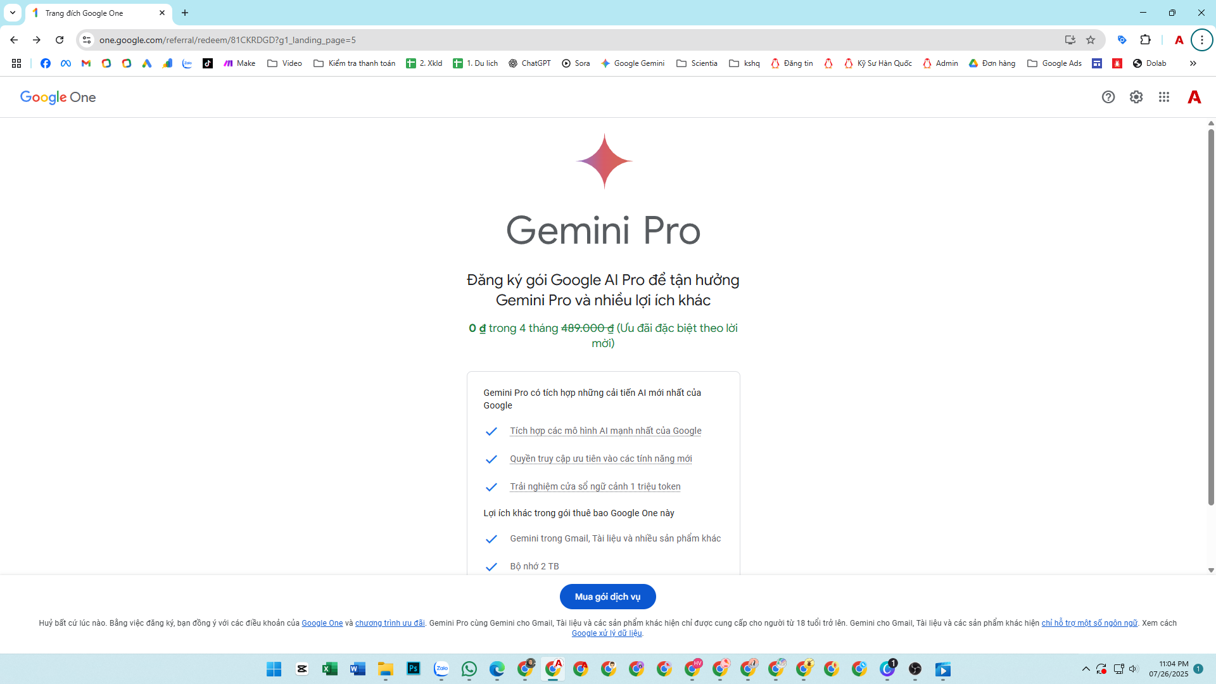
Task: Open Excel from the taskbar
Action: point(329,669)
